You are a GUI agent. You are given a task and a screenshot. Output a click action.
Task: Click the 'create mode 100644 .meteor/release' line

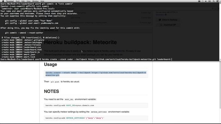[x=21, y=45]
